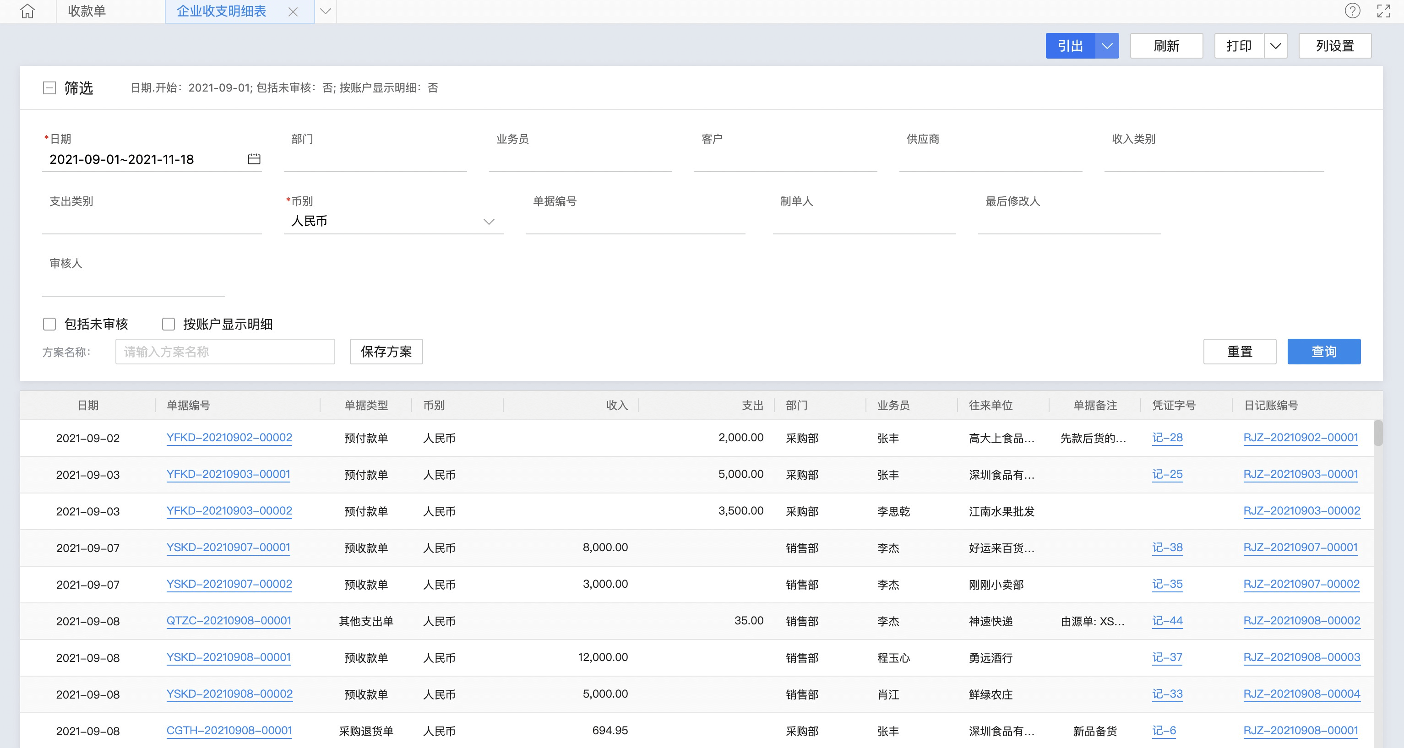Click the 客户 filter field
This screenshot has width=1404, height=748.
(x=785, y=159)
